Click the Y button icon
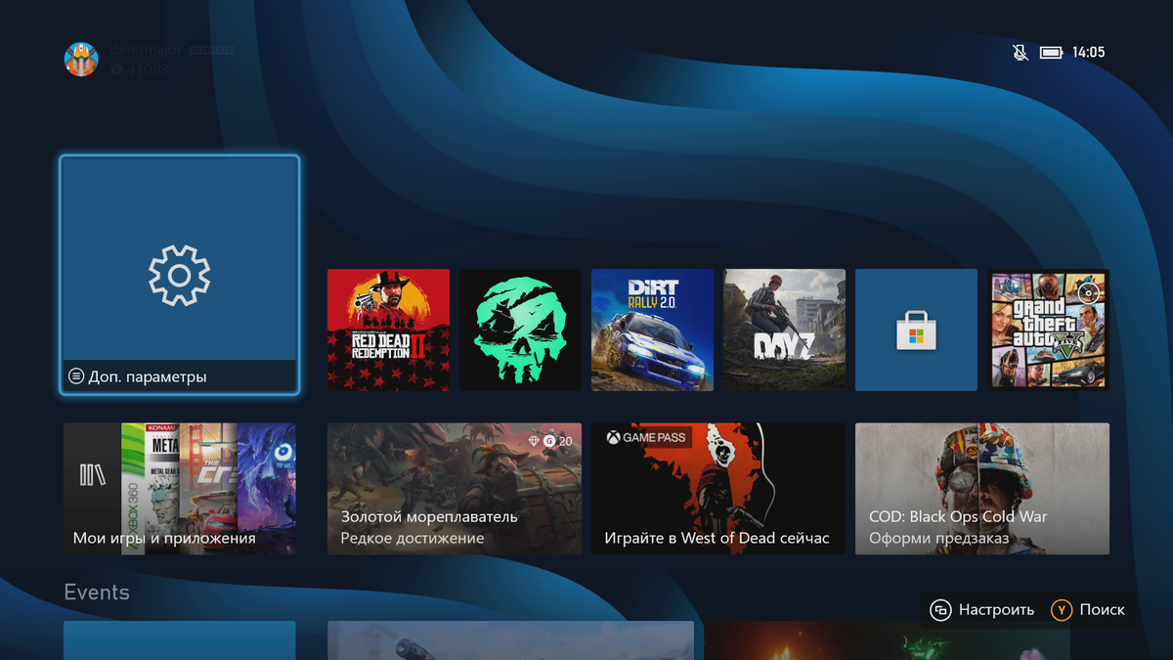This screenshot has height=660, width=1173. 1062,610
